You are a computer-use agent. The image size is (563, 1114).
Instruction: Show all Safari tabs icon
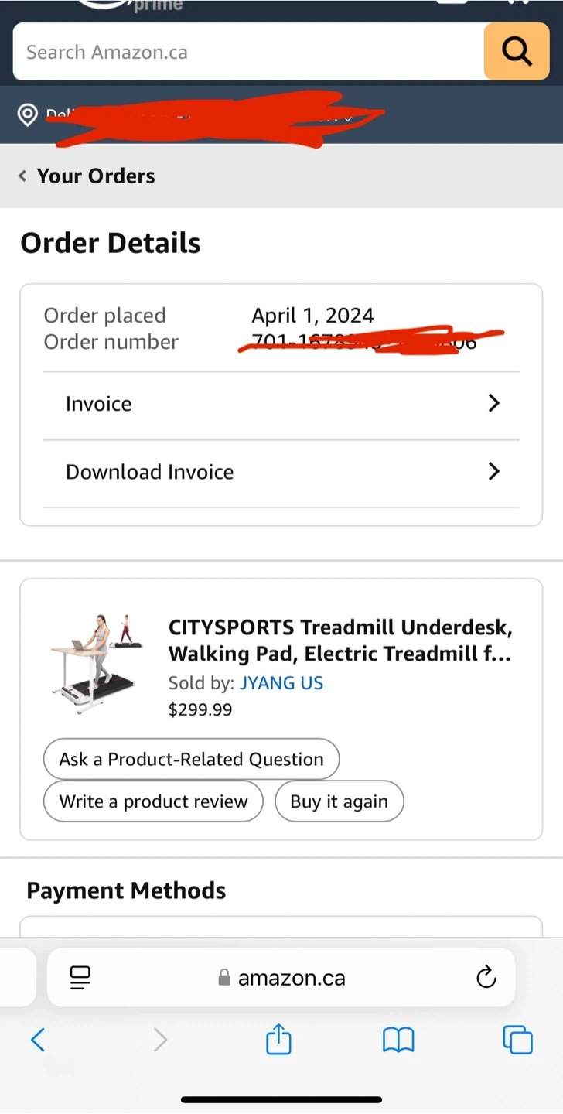click(x=517, y=1040)
